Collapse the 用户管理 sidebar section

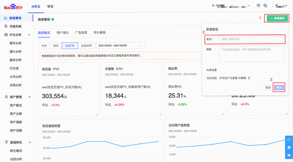click(30, 97)
